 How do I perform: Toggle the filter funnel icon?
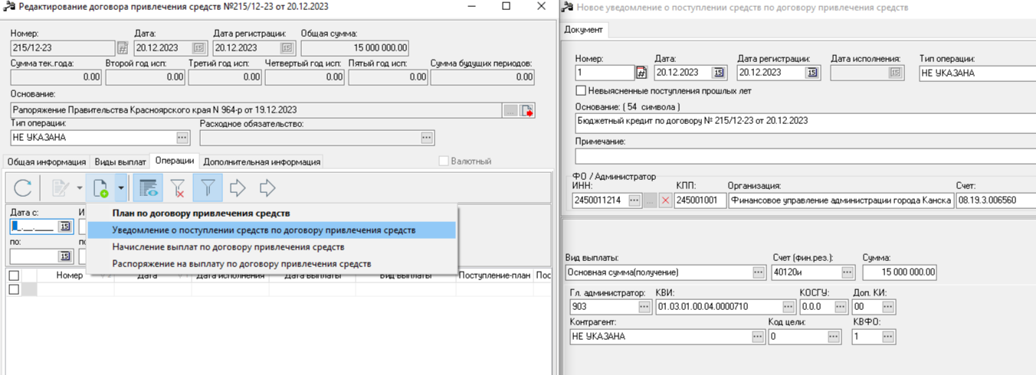pyautogui.click(x=208, y=187)
